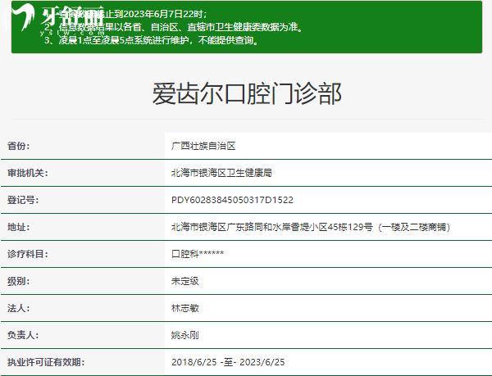The height and width of the screenshot is (376, 492).
Task: Click the notice line ending 2023年6月7日22时
Action: (x=156, y=15)
